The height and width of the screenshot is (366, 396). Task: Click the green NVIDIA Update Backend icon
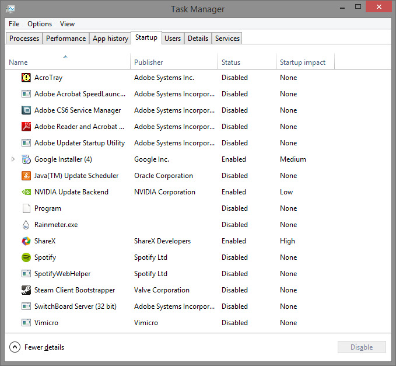point(26,192)
